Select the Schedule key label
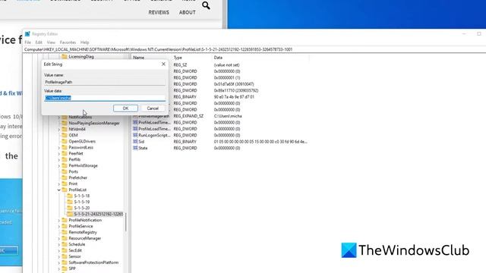Viewport: 486px width, 273px height. (x=77, y=244)
